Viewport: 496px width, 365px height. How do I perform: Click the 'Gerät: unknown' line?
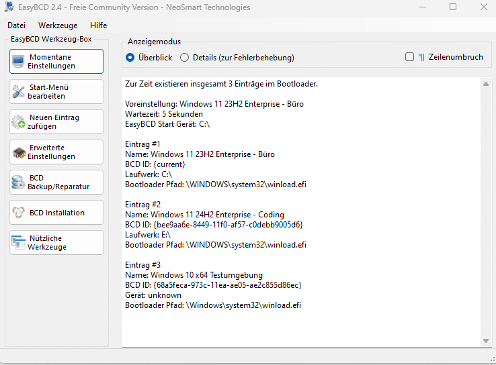153,295
